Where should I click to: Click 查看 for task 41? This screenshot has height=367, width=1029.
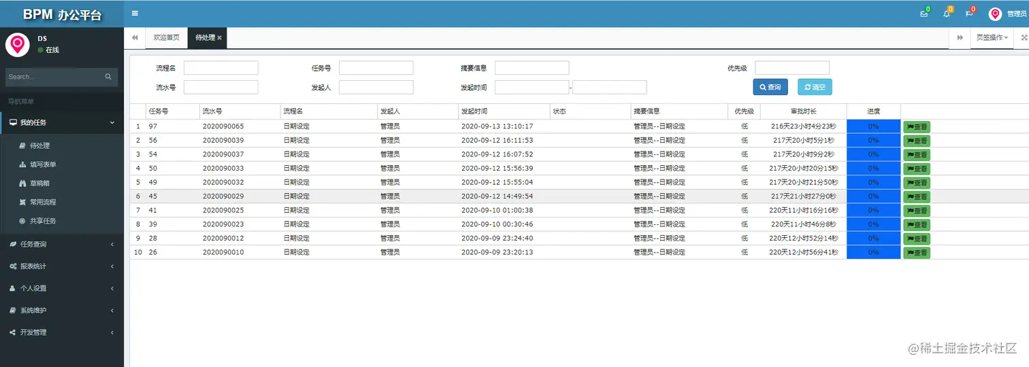917,211
